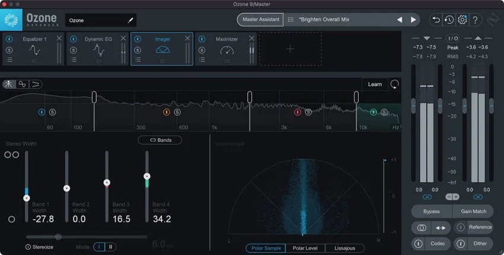Open the help question mark
The height and width of the screenshot is (255, 504).
[475, 20]
